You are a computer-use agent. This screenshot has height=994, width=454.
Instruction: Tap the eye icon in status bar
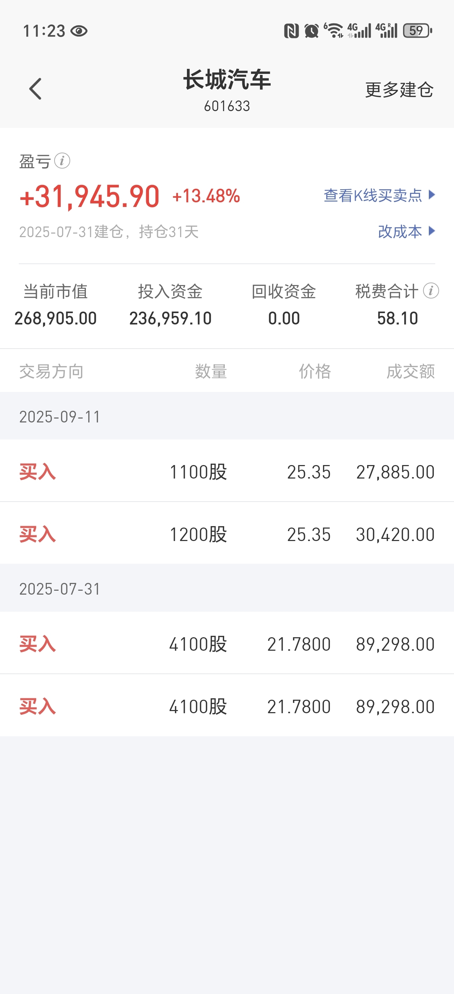79,31
